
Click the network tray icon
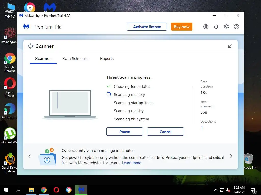[222, 190]
